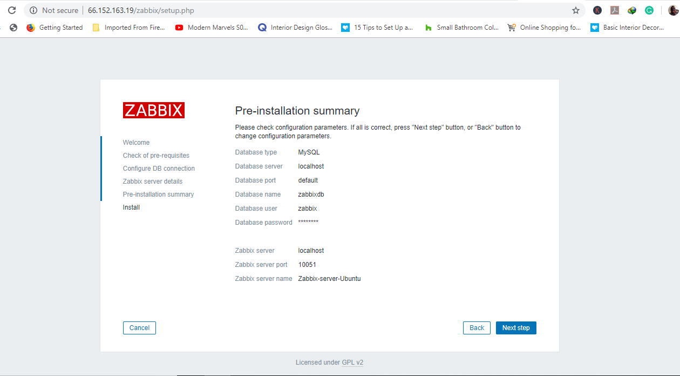The image size is (680, 376).
Task: Click the globe bookmark icon
Action: (x=13, y=28)
